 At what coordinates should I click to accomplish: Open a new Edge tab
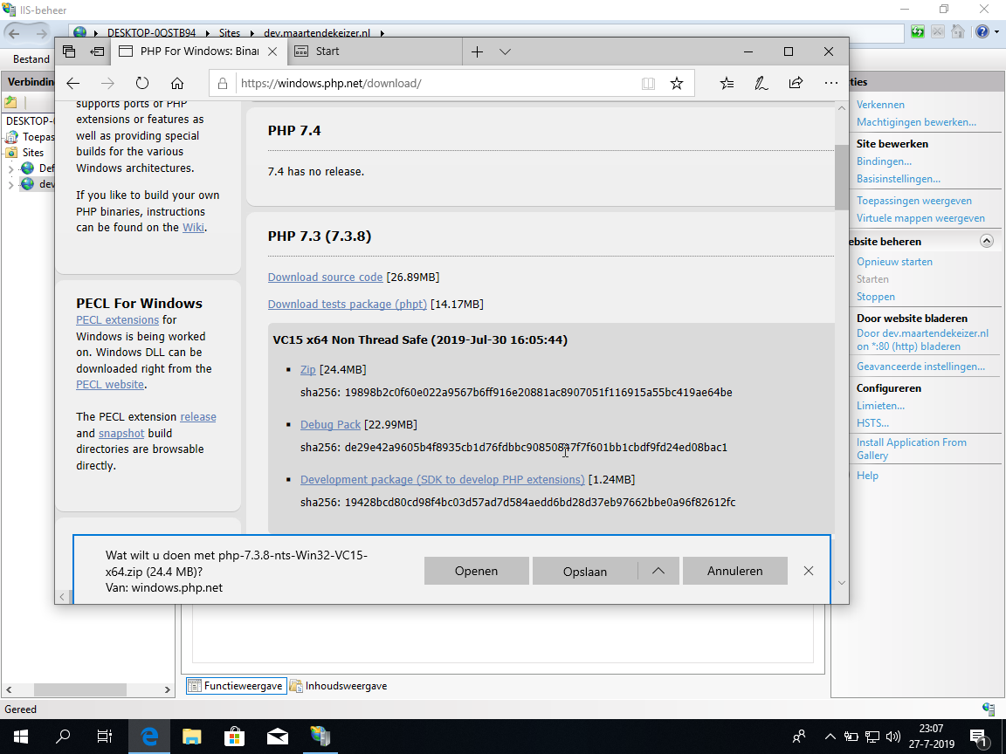(x=477, y=52)
